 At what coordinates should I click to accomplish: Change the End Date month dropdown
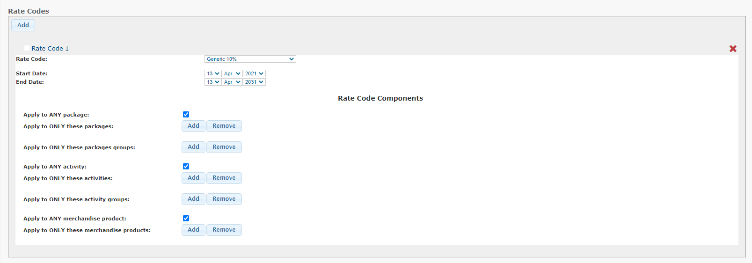(x=232, y=82)
